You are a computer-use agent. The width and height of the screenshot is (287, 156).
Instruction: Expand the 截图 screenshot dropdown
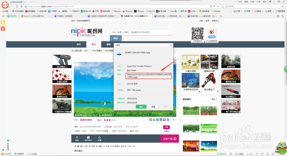[x=273, y=11]
